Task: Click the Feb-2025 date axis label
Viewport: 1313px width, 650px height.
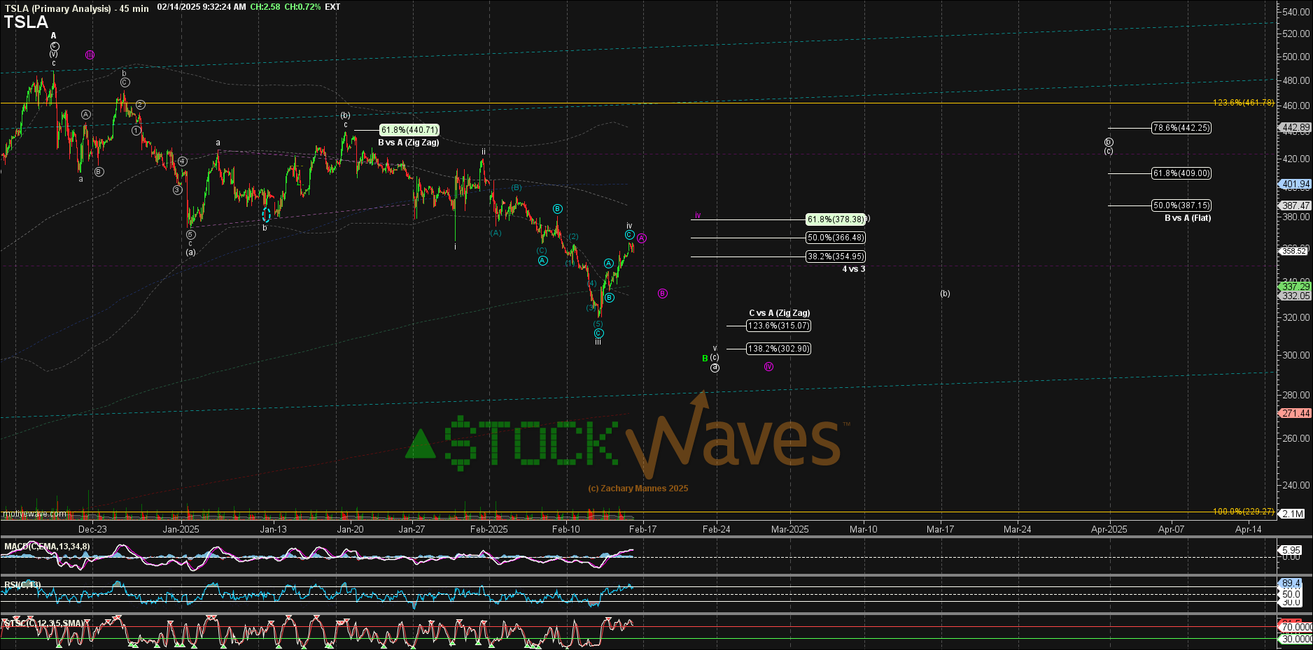Action: tap(489, 529)
